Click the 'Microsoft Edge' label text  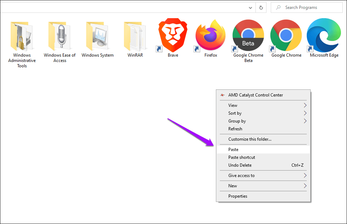click(324, 55)
